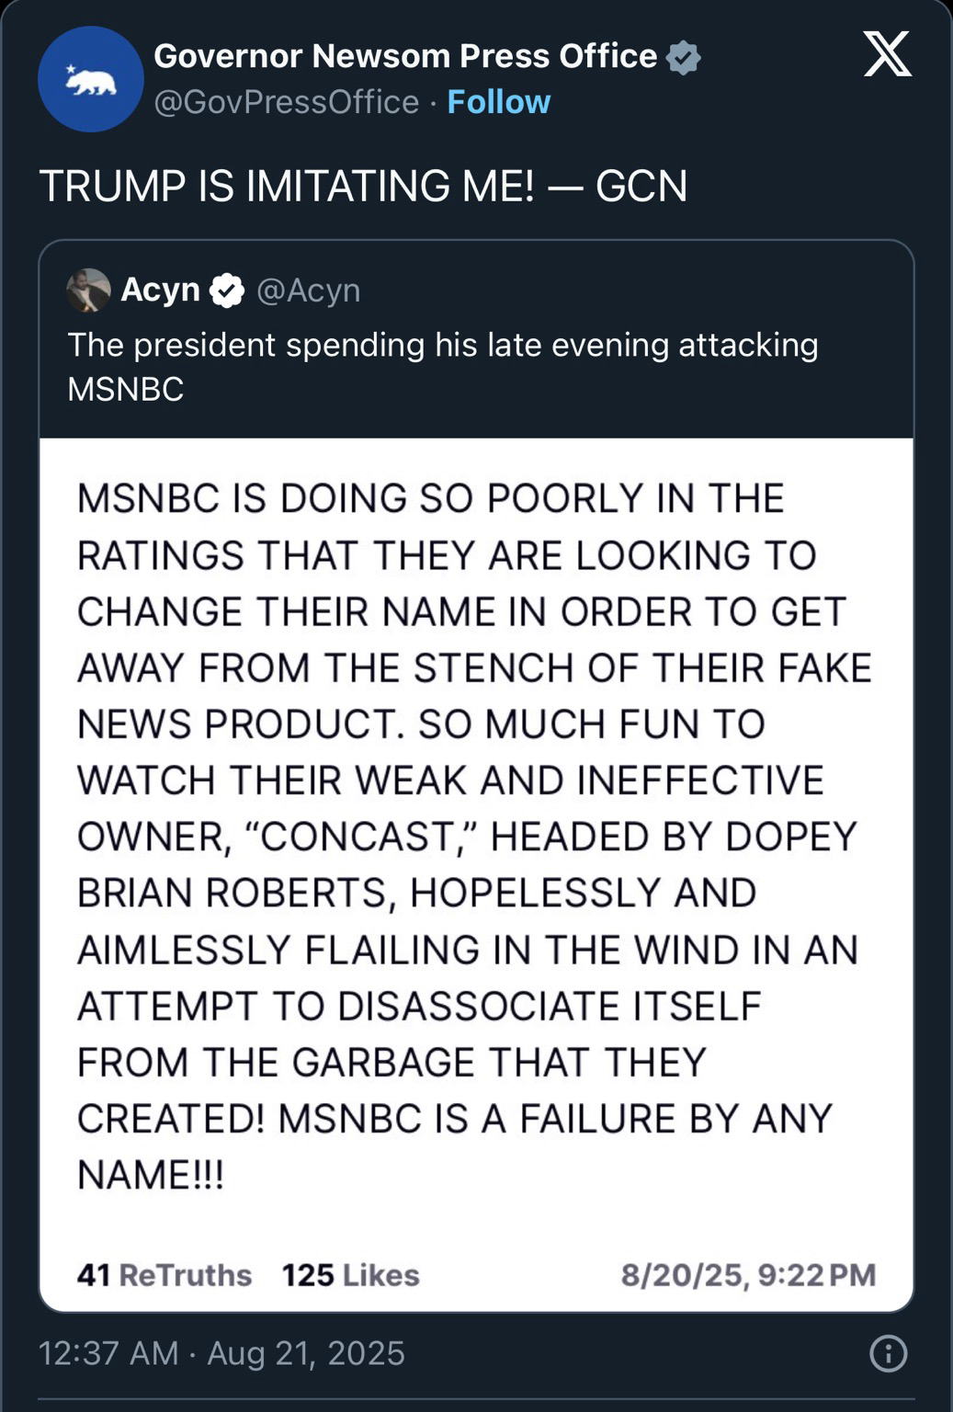The height and width of the screenshot is (1412, 953).
Task: Click the 125 Likes count
Action: [350, 1275]
